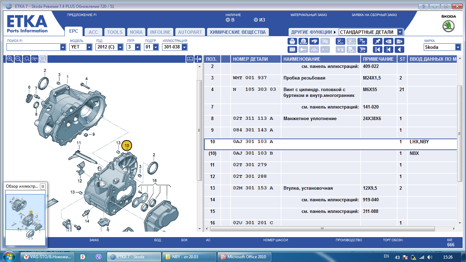This screenshot has width=466, height=262.
Task: Select part number WHT 001 937
Action: [x=250, y=78]
